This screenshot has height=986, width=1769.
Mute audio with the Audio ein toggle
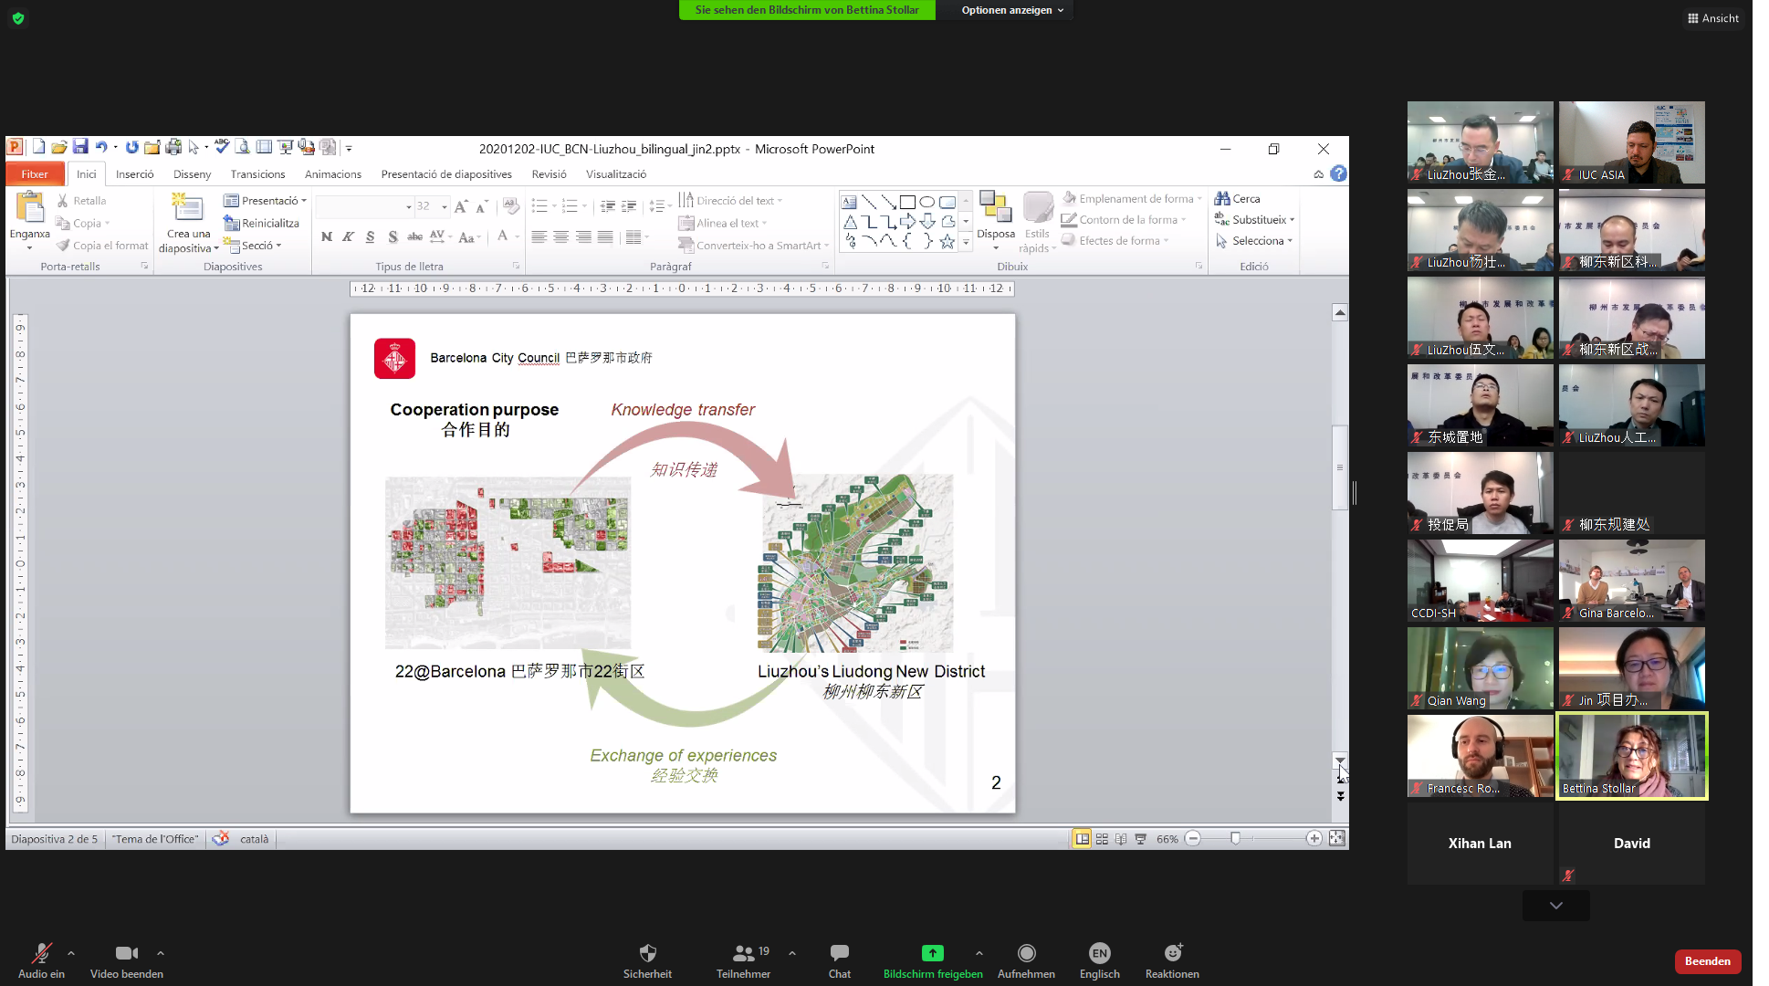pos(40,959)
